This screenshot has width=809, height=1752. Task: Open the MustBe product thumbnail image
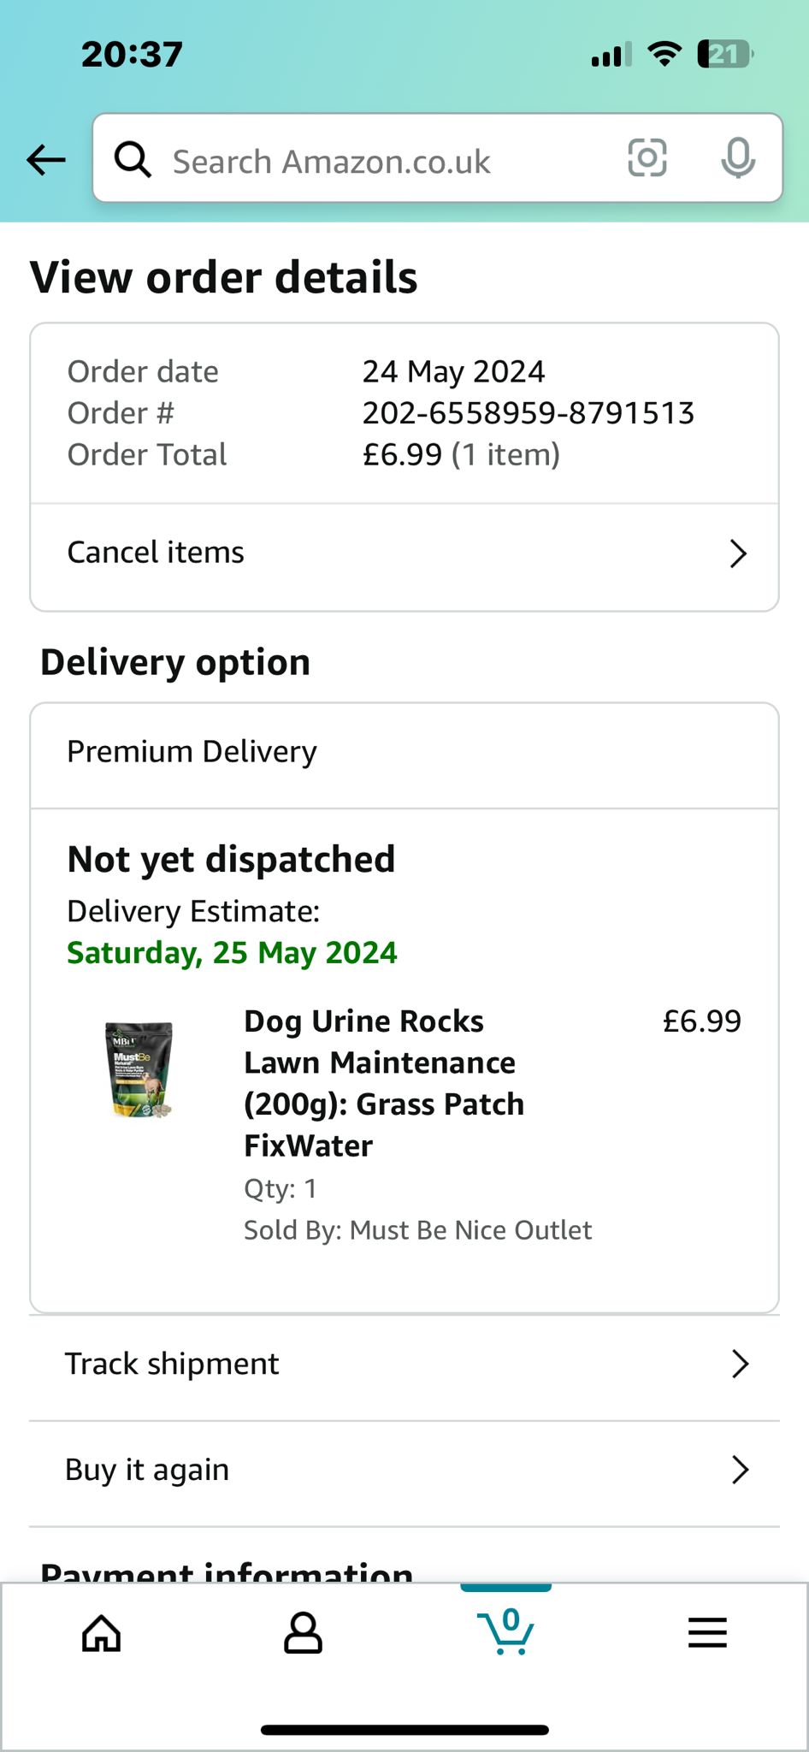[140, 1069]
